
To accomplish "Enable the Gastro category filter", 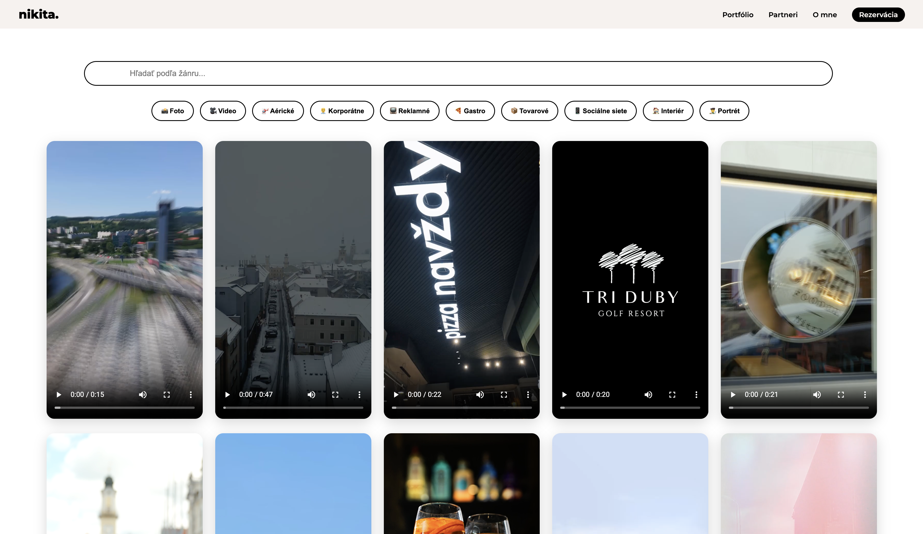I will point(470,111).
